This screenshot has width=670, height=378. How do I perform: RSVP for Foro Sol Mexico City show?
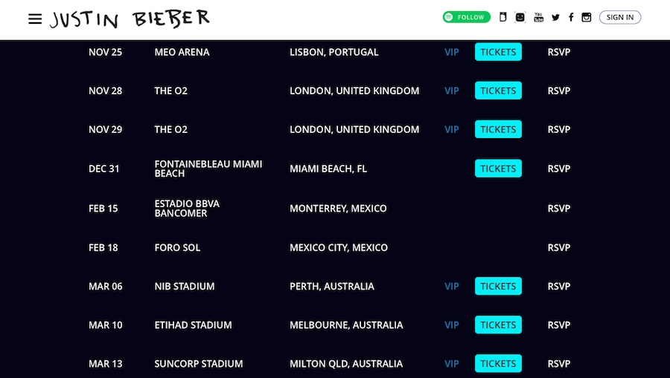(558, 247)
